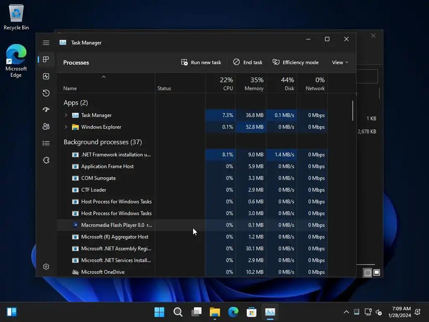The image size is (429, 322).
Task: Open the Performance page in sidebar
Action: 46,76
